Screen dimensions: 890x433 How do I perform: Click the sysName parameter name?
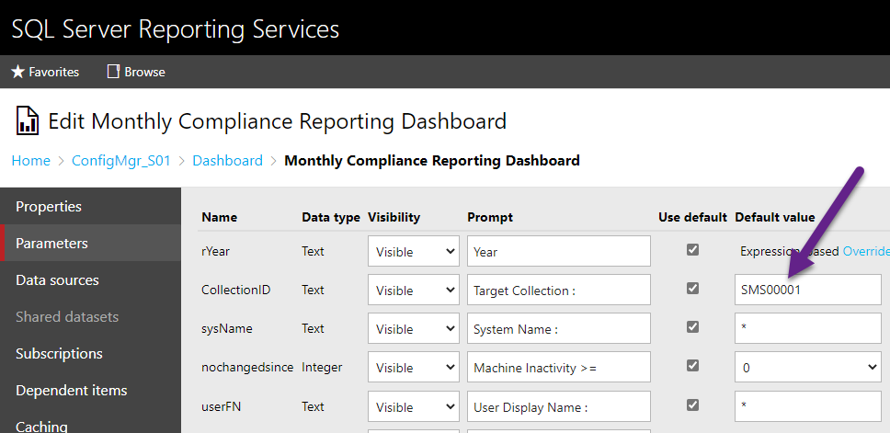tap(227, 328)
